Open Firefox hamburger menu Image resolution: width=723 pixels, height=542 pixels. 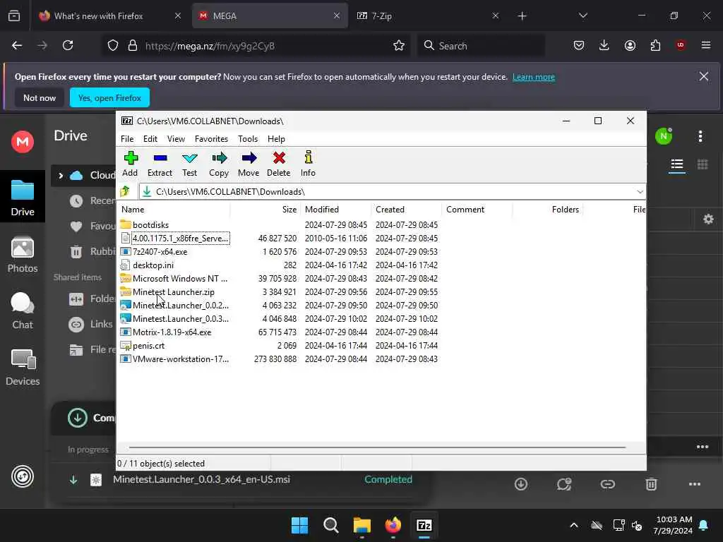click(x=706, y=45)
